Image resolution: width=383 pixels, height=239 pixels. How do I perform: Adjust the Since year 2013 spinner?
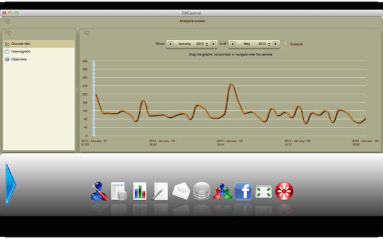click(x=207, y=44)
